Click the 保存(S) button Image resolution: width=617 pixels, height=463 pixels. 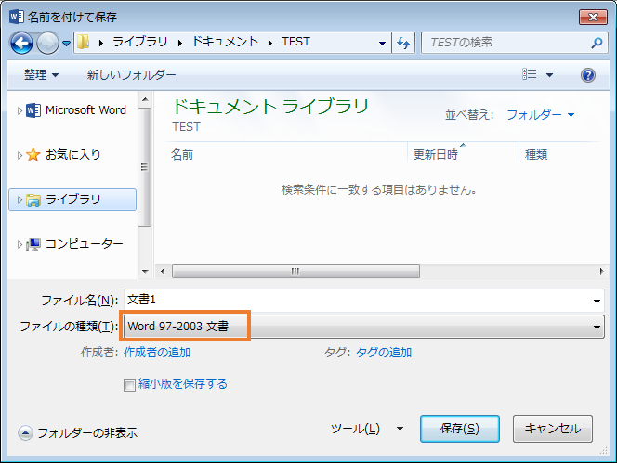pyautogui.click(x=460, y=429)
